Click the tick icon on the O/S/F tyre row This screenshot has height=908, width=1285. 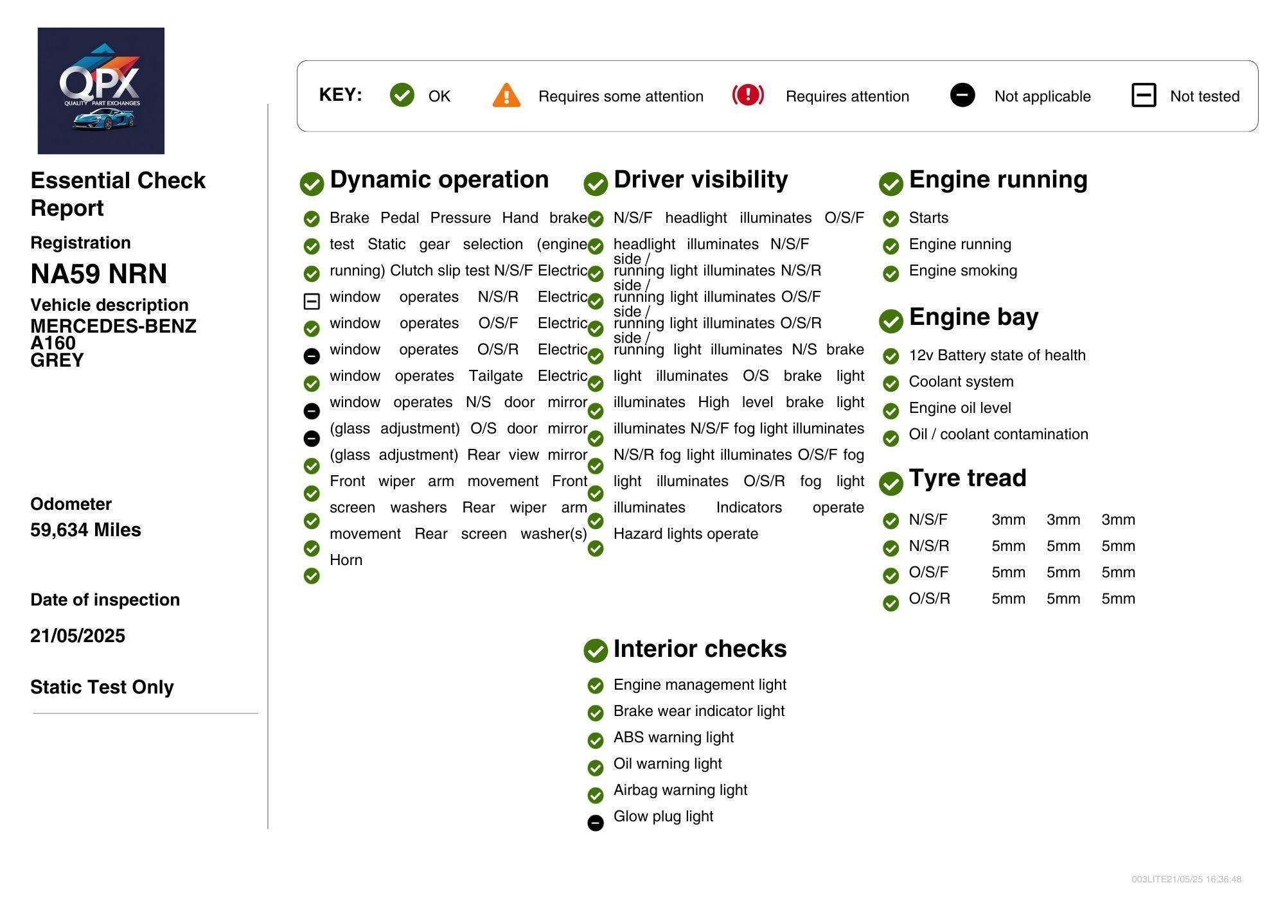pos(891,575)
